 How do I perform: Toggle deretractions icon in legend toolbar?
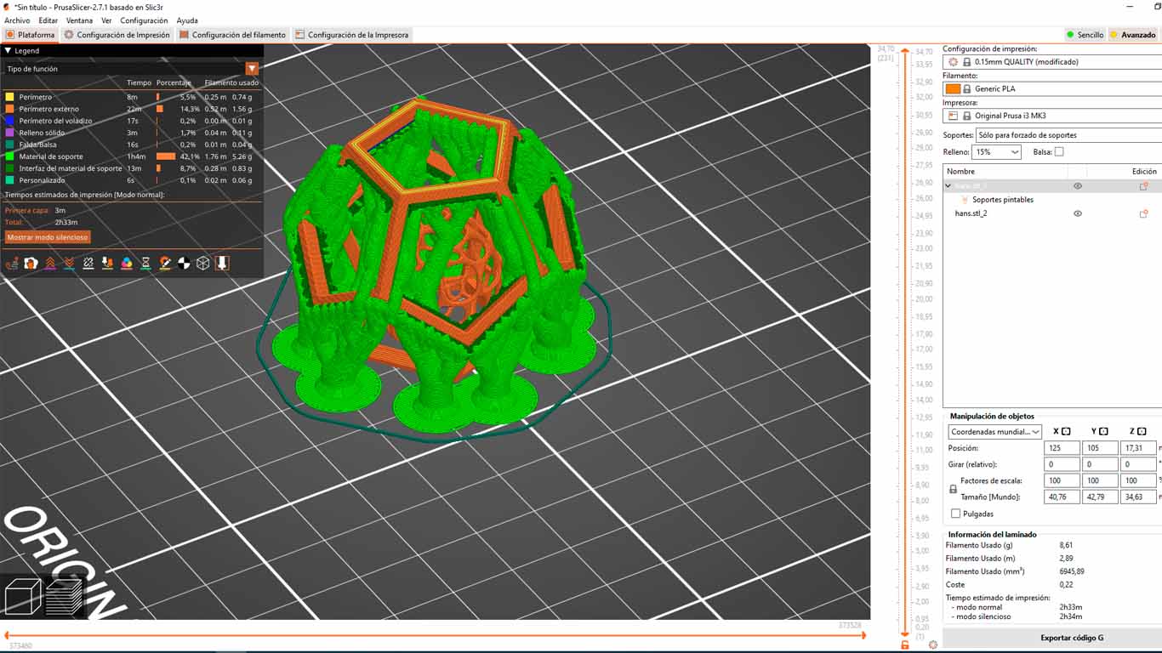(x=69, y=264)
